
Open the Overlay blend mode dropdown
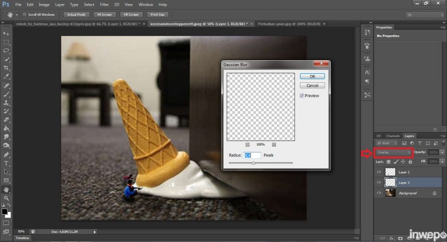pos(394,152)
